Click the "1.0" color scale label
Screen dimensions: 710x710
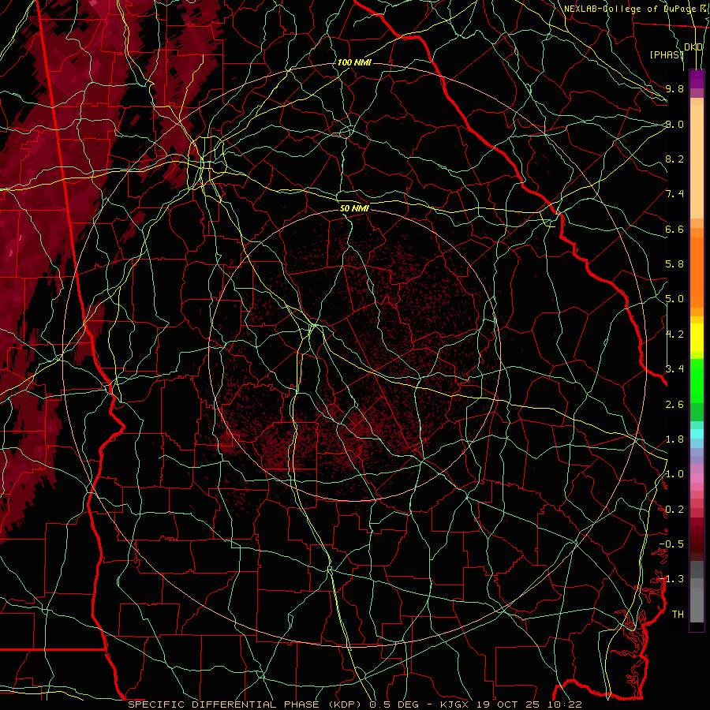click(x=674, y=474)
